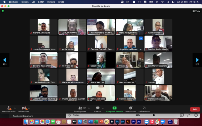This screenshot has width=202, height=126.
Task: Open the Reunión menu in the menu bar
Action: (x=25, y=2)
